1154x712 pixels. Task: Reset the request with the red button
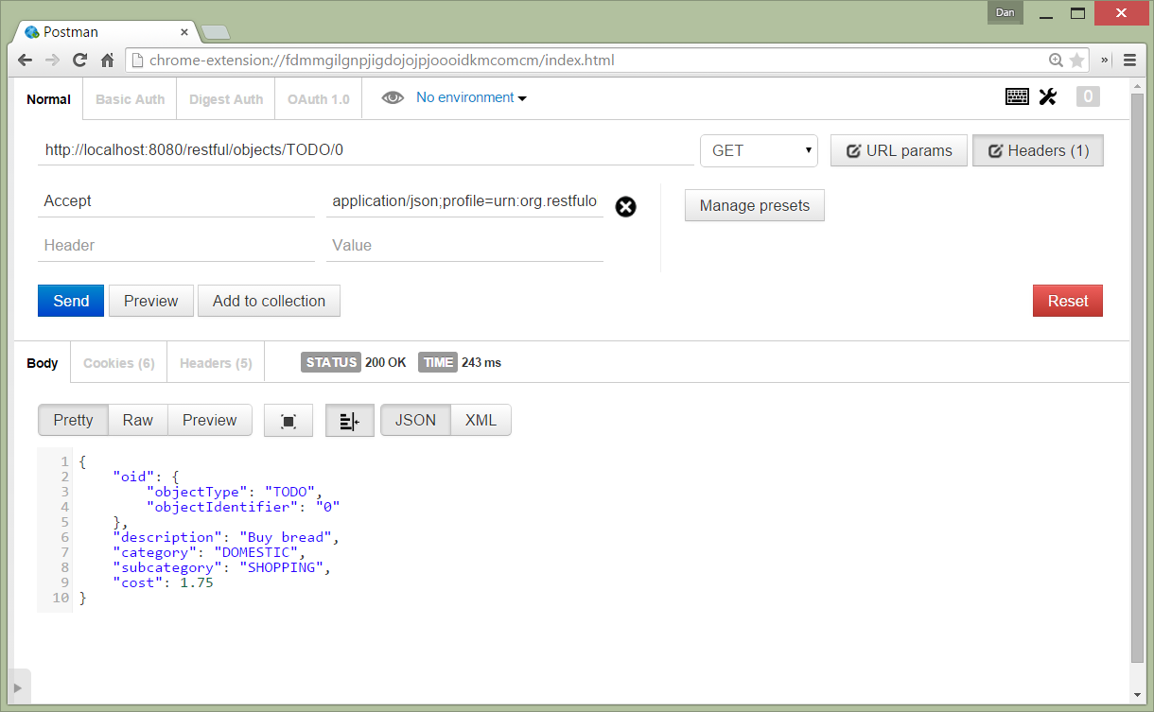click(1067, 300)
